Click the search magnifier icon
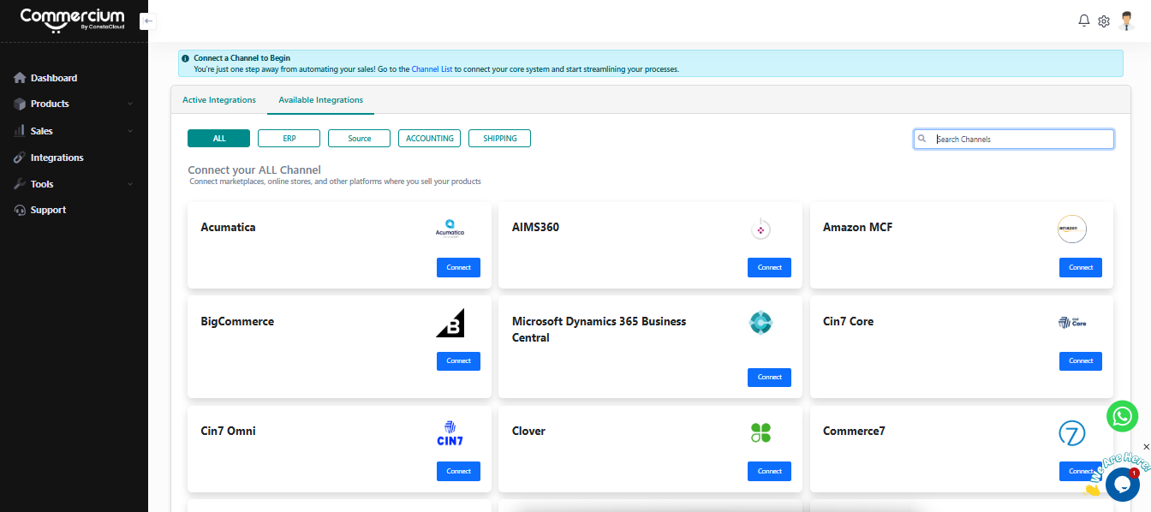Viewport: 1151px width, 512px height. point(922,139)
